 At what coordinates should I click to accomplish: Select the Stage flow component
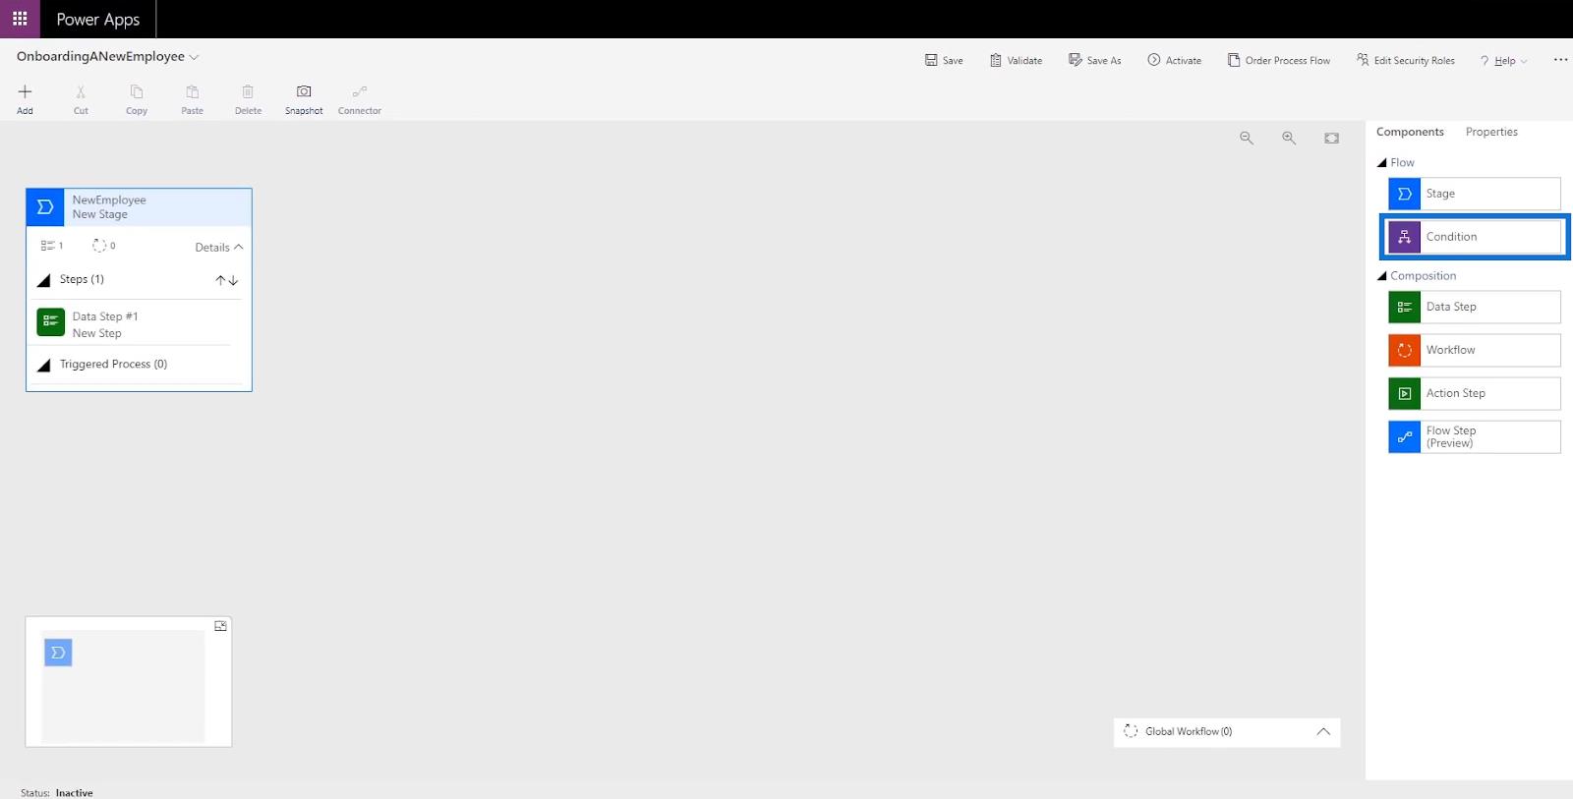pyautogui.click(x=1474, y=194)
